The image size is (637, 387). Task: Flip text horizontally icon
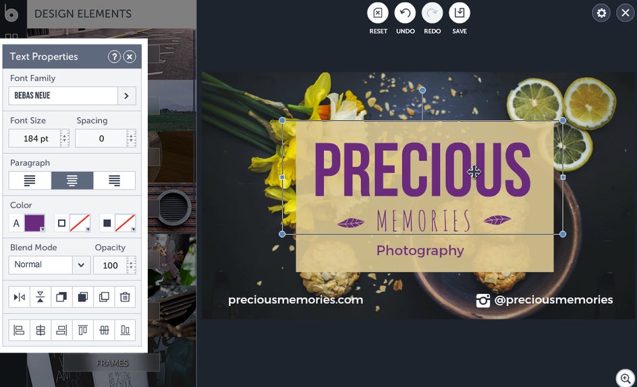pyautogui.click(x=19, y=297)
